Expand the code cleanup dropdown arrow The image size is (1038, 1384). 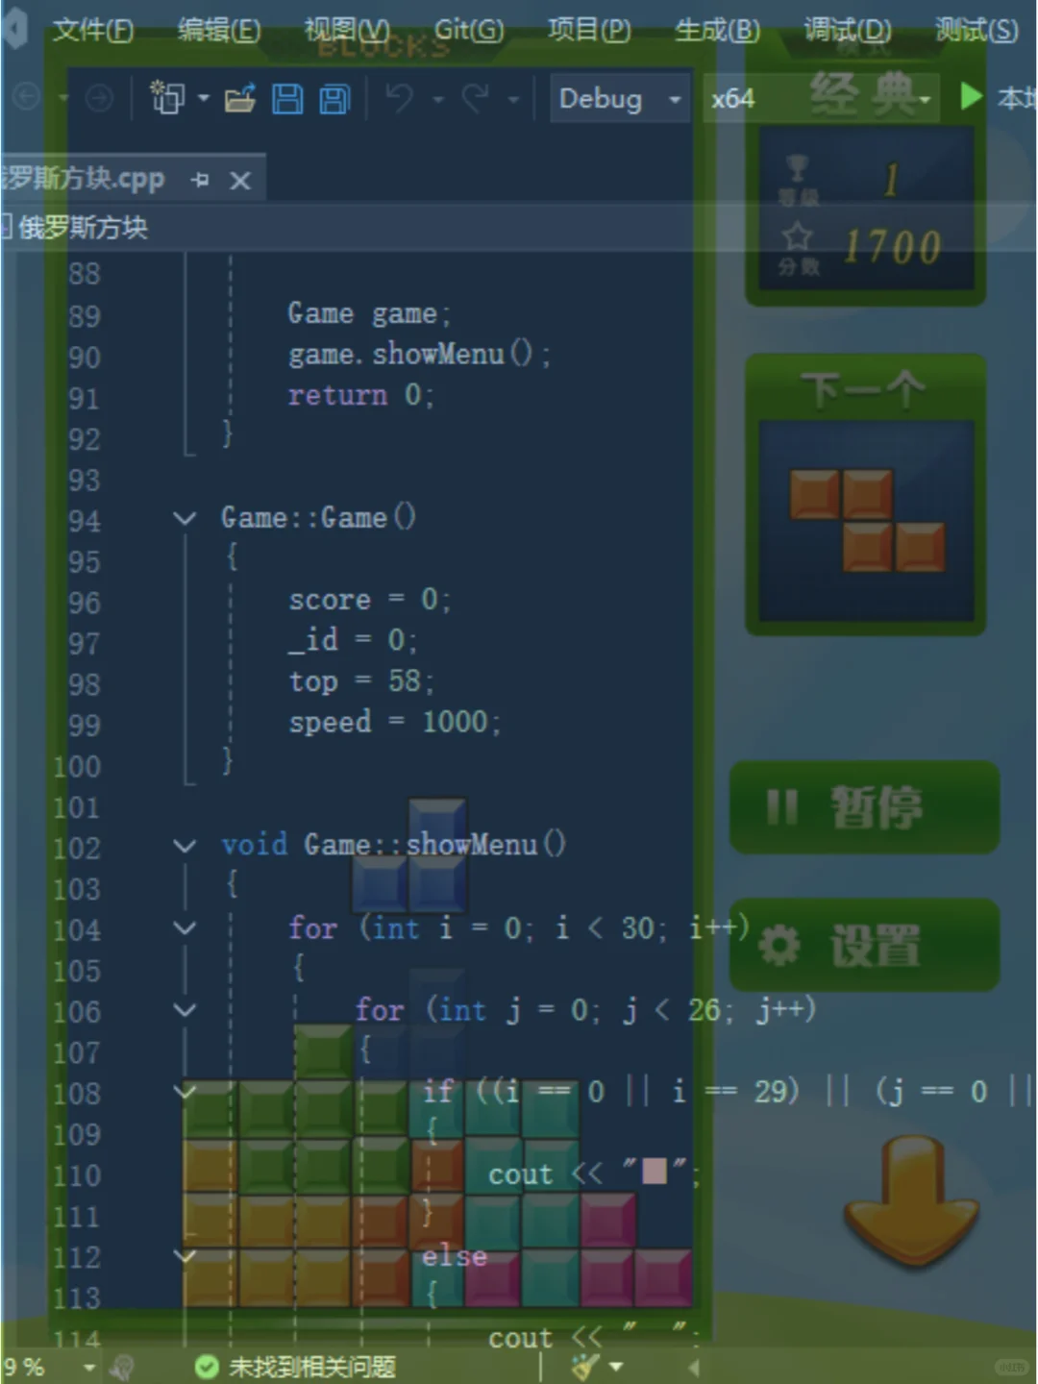tap(616, 1367)
